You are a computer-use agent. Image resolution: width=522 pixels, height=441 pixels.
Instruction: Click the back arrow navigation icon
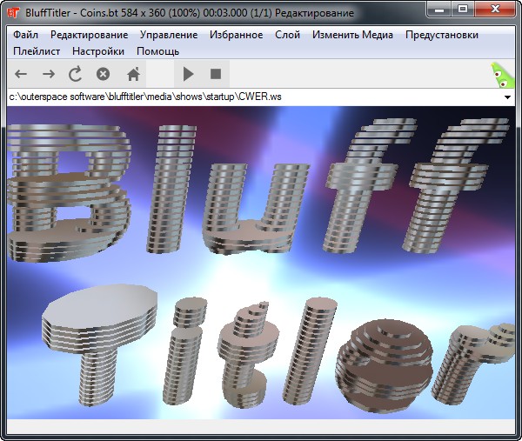pos(21,75)
